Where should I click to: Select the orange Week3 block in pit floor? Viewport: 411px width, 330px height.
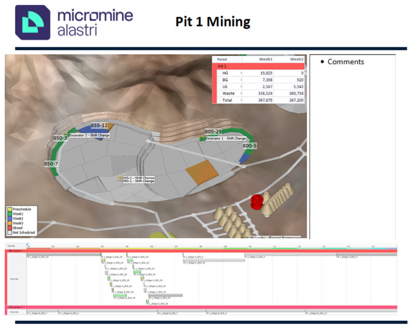pyautogui.click(x=202, y=172)
